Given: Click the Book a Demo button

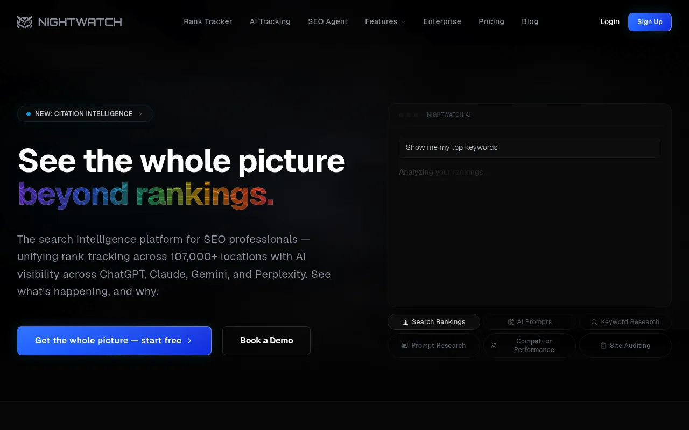Looking at the screenshot, I should tap(266, 341).
